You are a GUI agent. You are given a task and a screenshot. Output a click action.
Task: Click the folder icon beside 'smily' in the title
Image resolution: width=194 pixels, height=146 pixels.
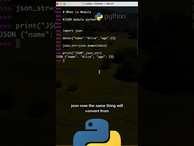[x=84, y=4]
